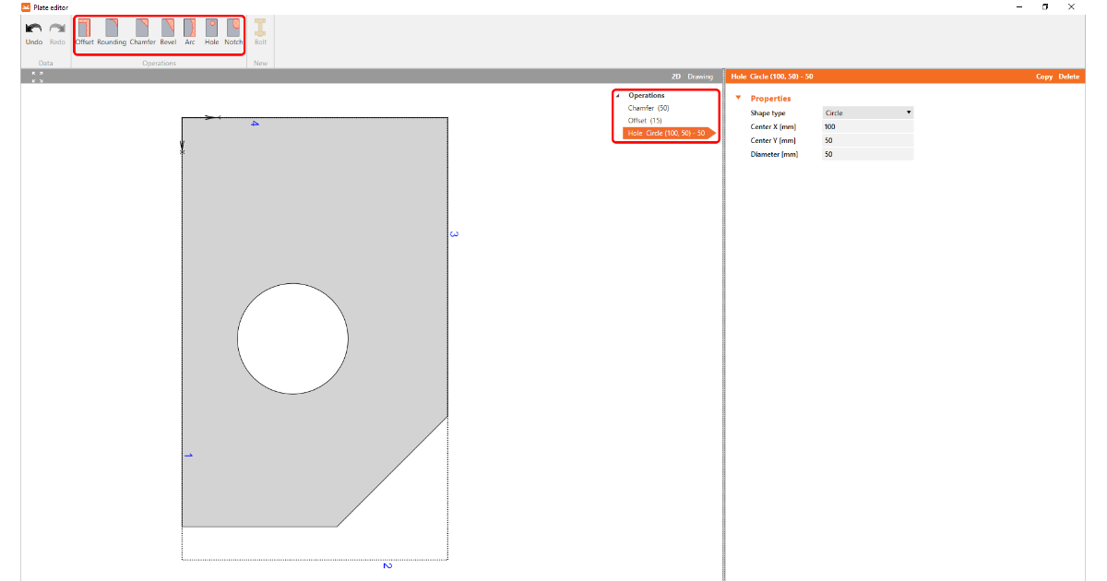Screen dimensions: 1107x581
Task: Select Chamfer (50) in operations list
Action: tap(649, 108)
